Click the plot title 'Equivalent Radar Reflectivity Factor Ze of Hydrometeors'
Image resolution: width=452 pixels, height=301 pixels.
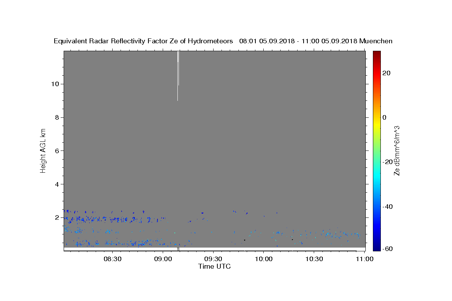tap(143, 41)
